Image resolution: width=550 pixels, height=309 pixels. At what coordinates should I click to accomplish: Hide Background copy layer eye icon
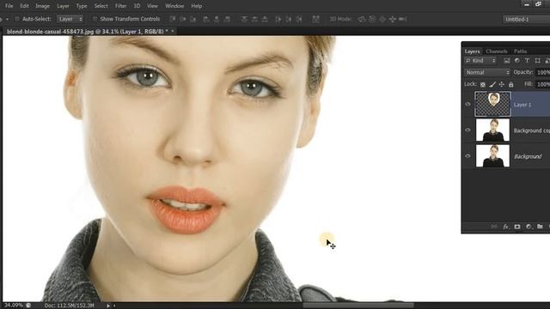pyautogui.click(x=467, y=130)
